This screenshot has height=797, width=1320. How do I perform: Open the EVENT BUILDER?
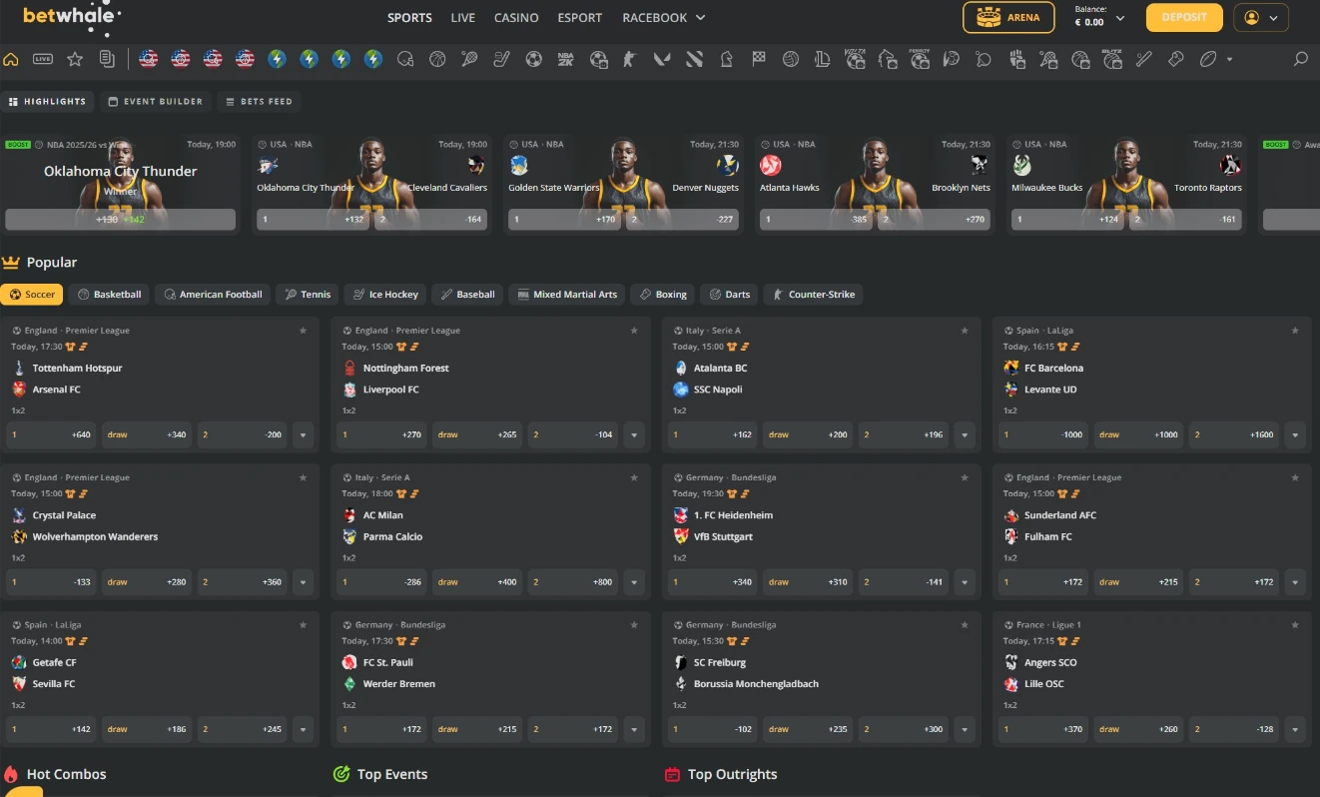[x=155, y=101]
